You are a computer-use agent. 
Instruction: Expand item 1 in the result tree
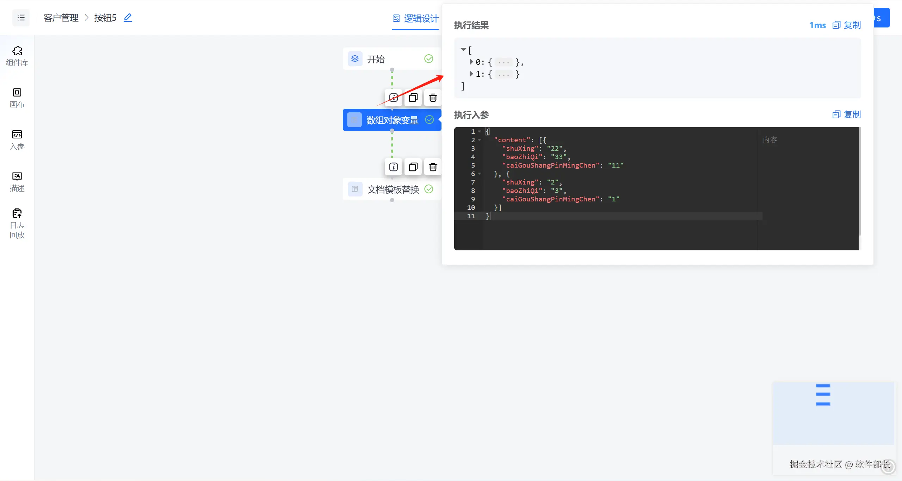tap(471, 74)
